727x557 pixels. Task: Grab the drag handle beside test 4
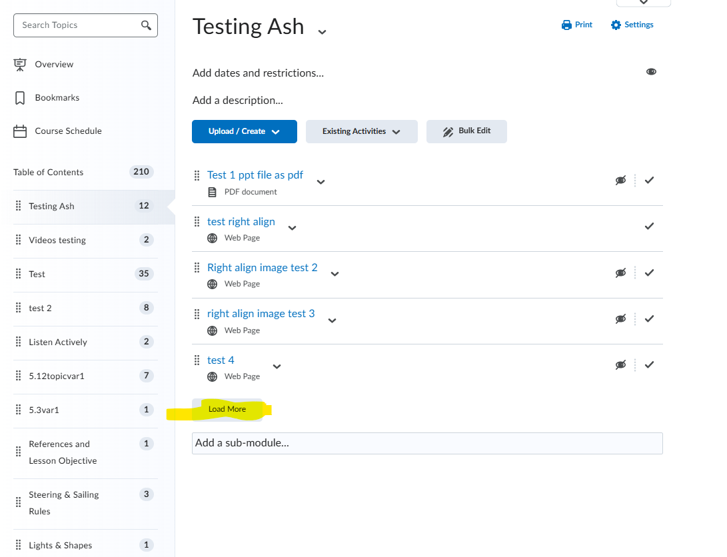click(197, 360)
